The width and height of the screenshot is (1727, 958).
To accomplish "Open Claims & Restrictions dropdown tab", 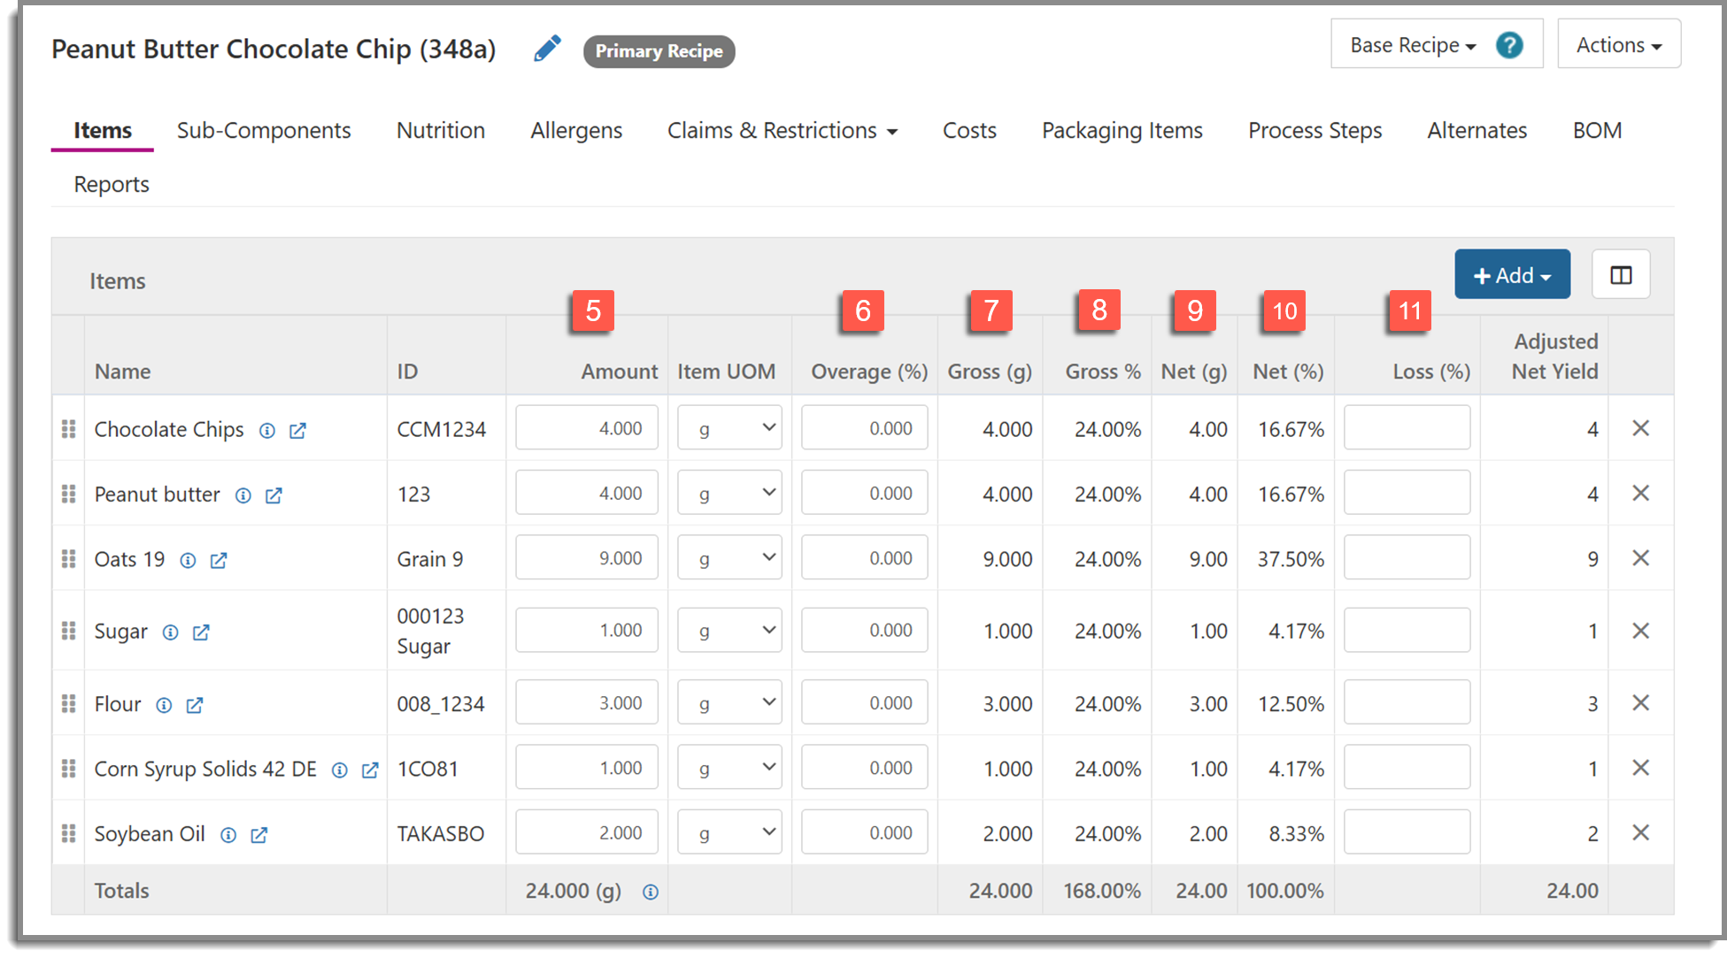I will tap(783, 131).
